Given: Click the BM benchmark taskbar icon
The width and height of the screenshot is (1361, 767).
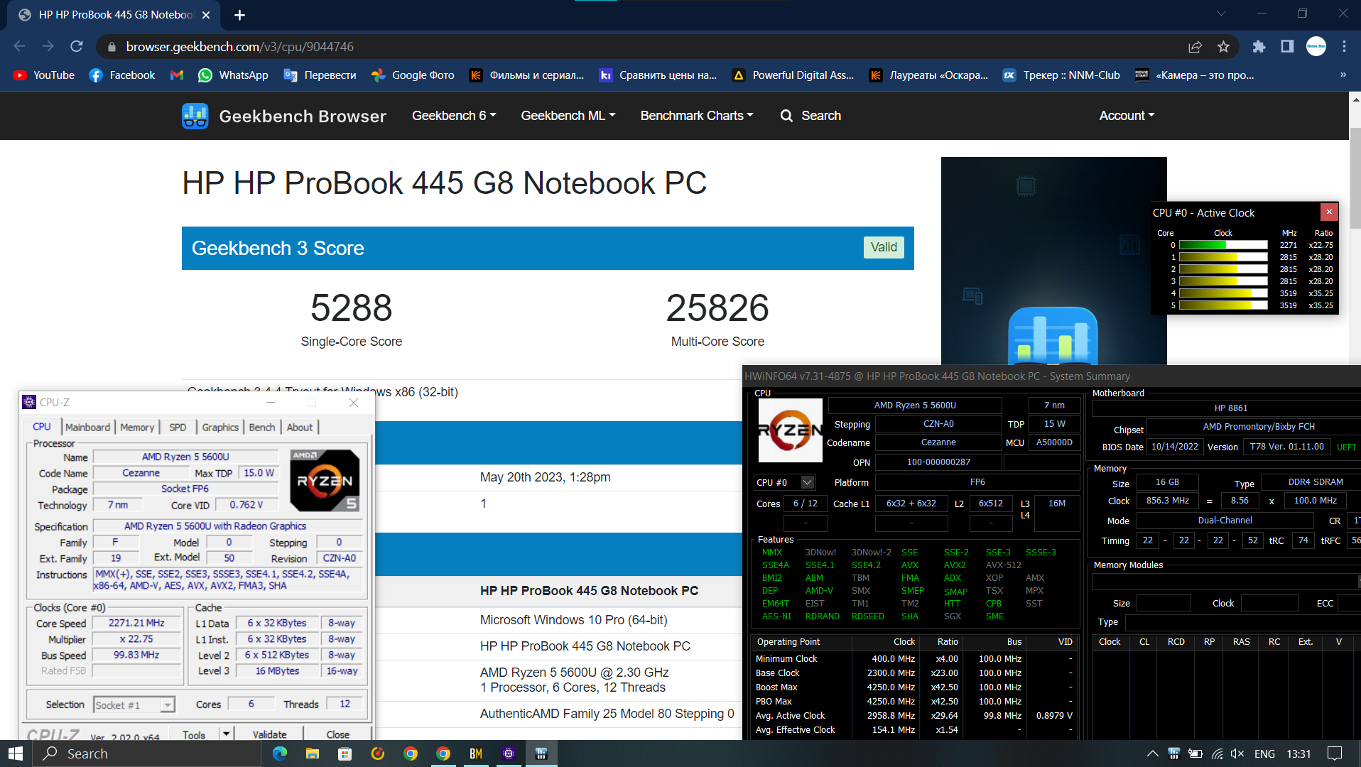Looking at the screenshot, I should coord(476,754).
